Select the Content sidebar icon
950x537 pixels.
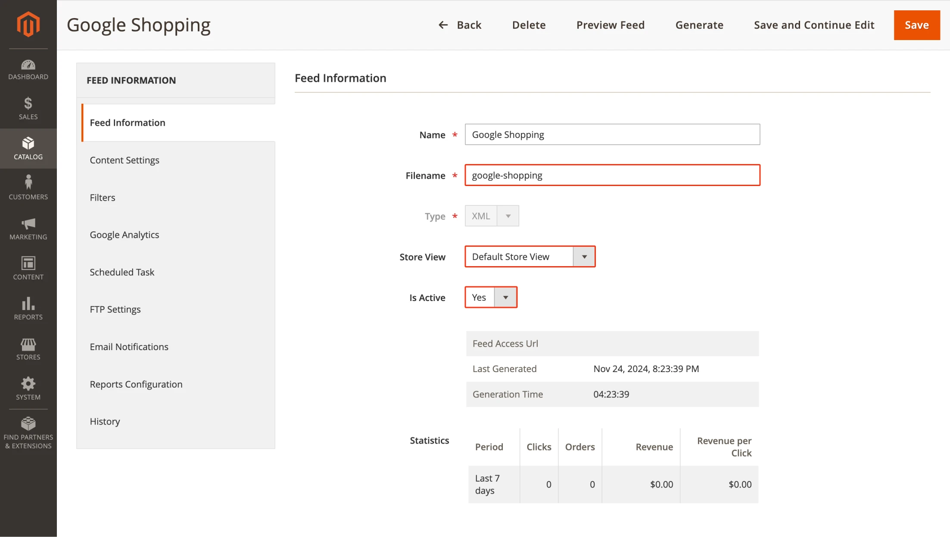pos(28,267)
